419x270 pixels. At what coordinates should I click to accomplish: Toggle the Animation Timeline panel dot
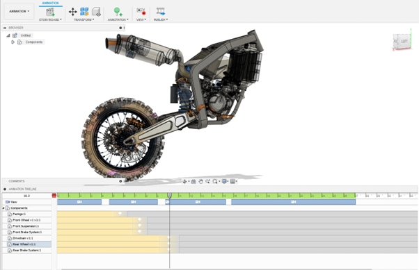(5, 189)
